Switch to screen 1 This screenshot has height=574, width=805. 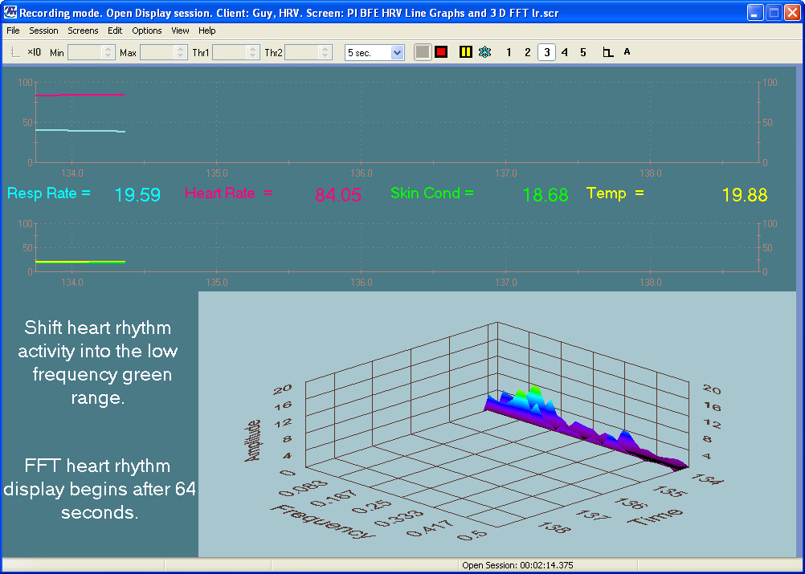point(509,52)
